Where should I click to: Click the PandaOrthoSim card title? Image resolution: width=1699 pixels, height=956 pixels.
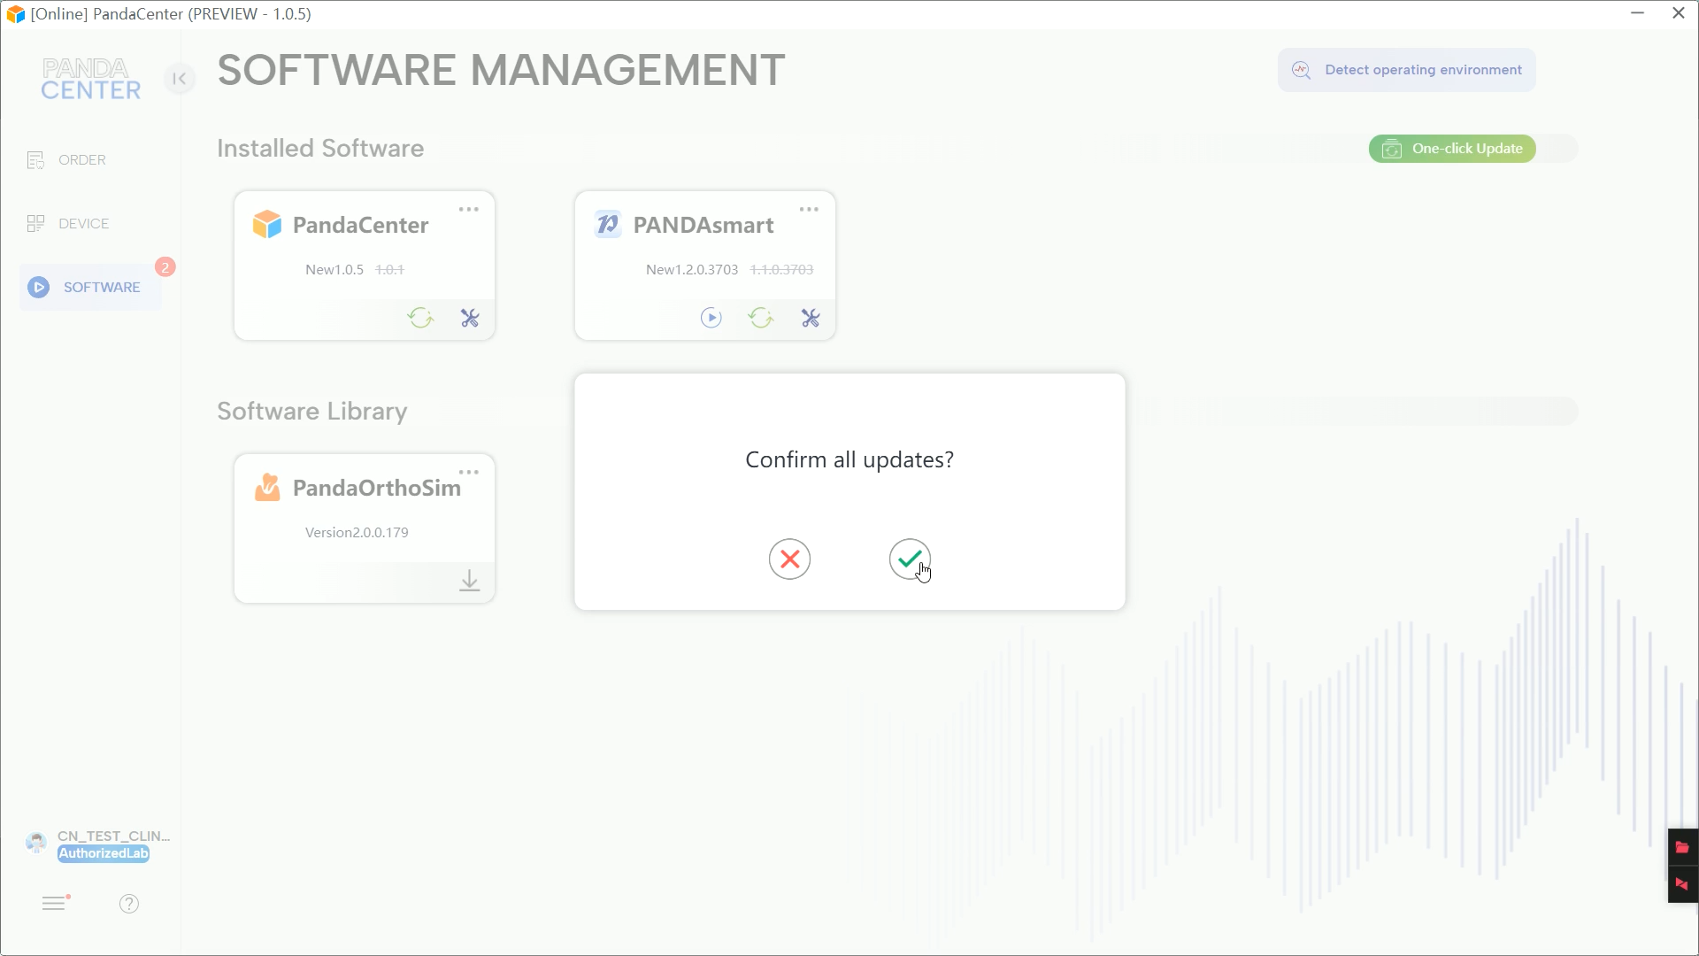click(x=377, y=488)
